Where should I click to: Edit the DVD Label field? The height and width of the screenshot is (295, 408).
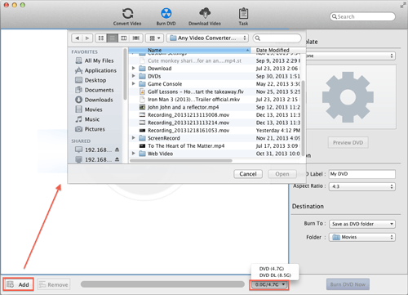tap(362, 174)
